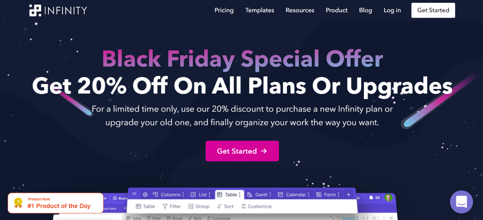Click the plus icon to add view

click(x=348, y=195)
